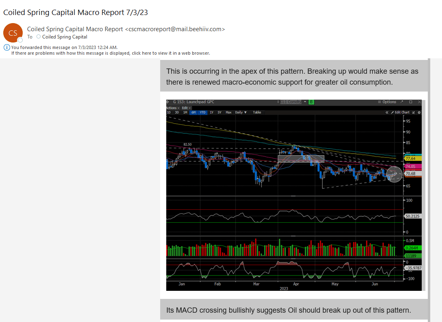
Task: Toggle the YTD time range
Action: pos(203,112)
